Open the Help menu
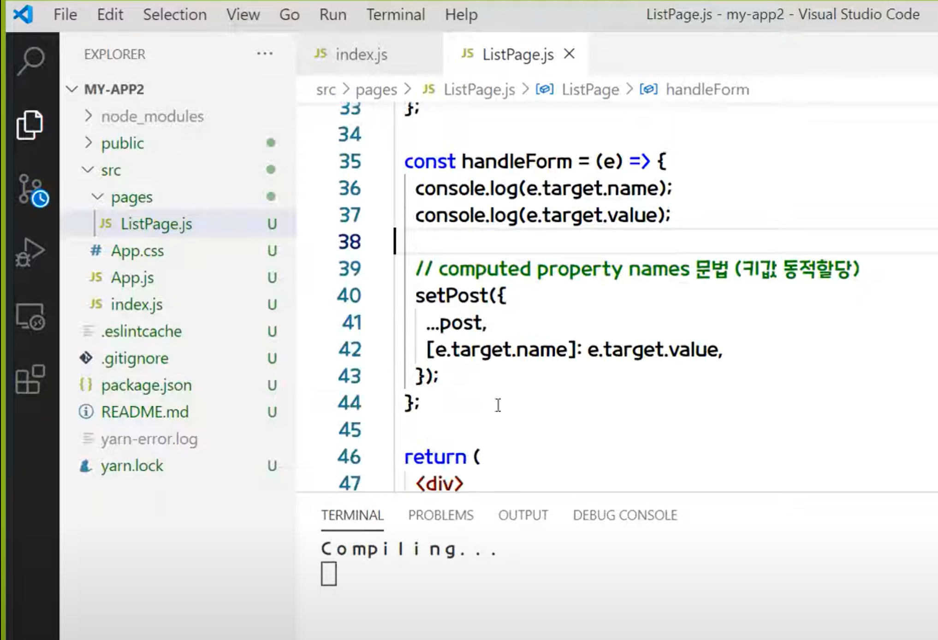The image size is (938, 640). pos(461,15)
